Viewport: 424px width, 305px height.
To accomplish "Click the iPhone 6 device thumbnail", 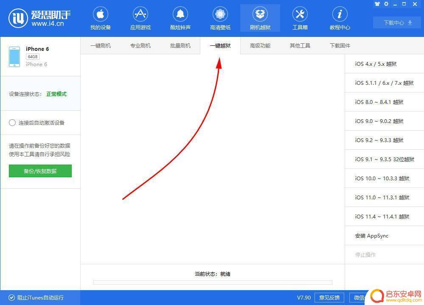I will tap(14, 57).
